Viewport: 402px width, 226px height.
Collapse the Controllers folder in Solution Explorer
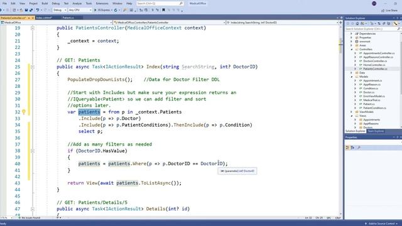[352, 49]
